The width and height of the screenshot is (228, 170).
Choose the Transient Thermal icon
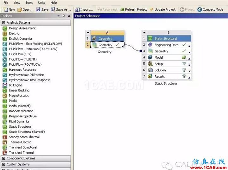[5, 152]
